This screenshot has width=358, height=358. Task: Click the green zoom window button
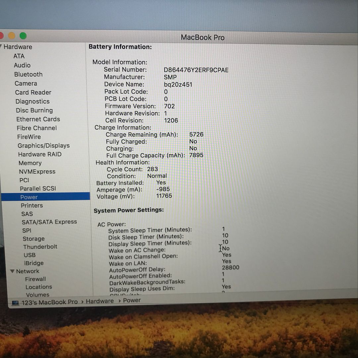click(x=23, y=36)
